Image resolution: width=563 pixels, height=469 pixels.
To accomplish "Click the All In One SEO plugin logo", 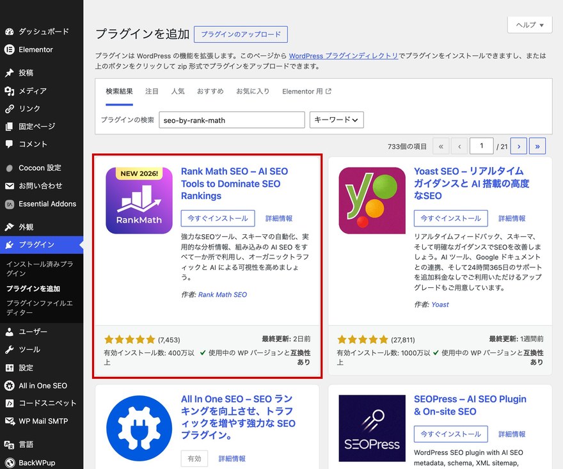I will (x=139, y=428).
